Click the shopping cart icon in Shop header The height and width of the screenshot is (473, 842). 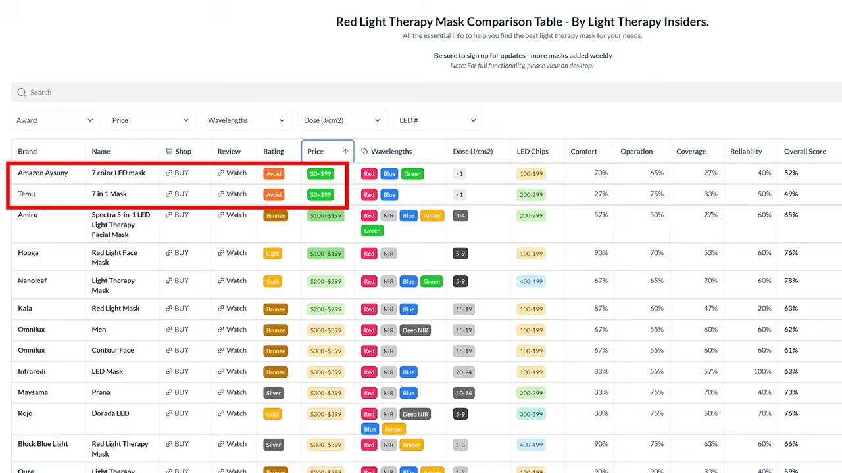click(x=169, y=151)
